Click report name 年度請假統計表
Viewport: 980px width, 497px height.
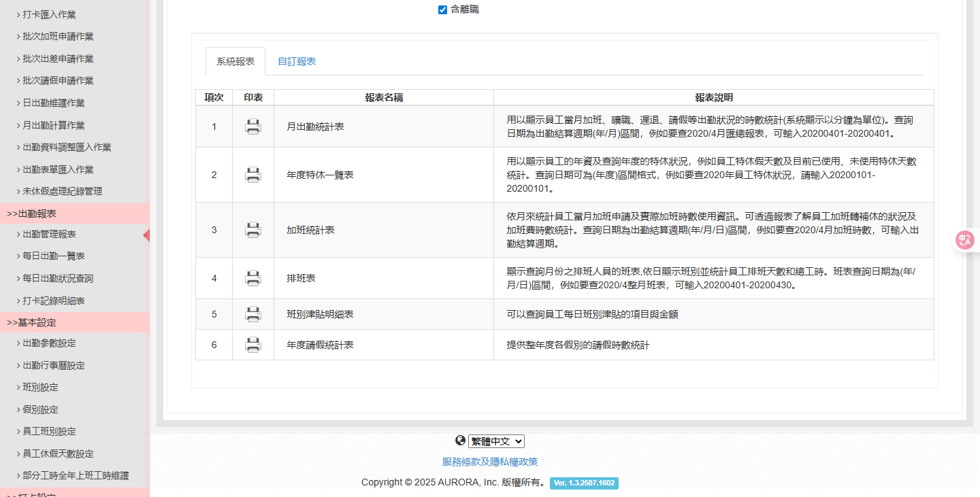pyautogui.click(x=320, y=345)
